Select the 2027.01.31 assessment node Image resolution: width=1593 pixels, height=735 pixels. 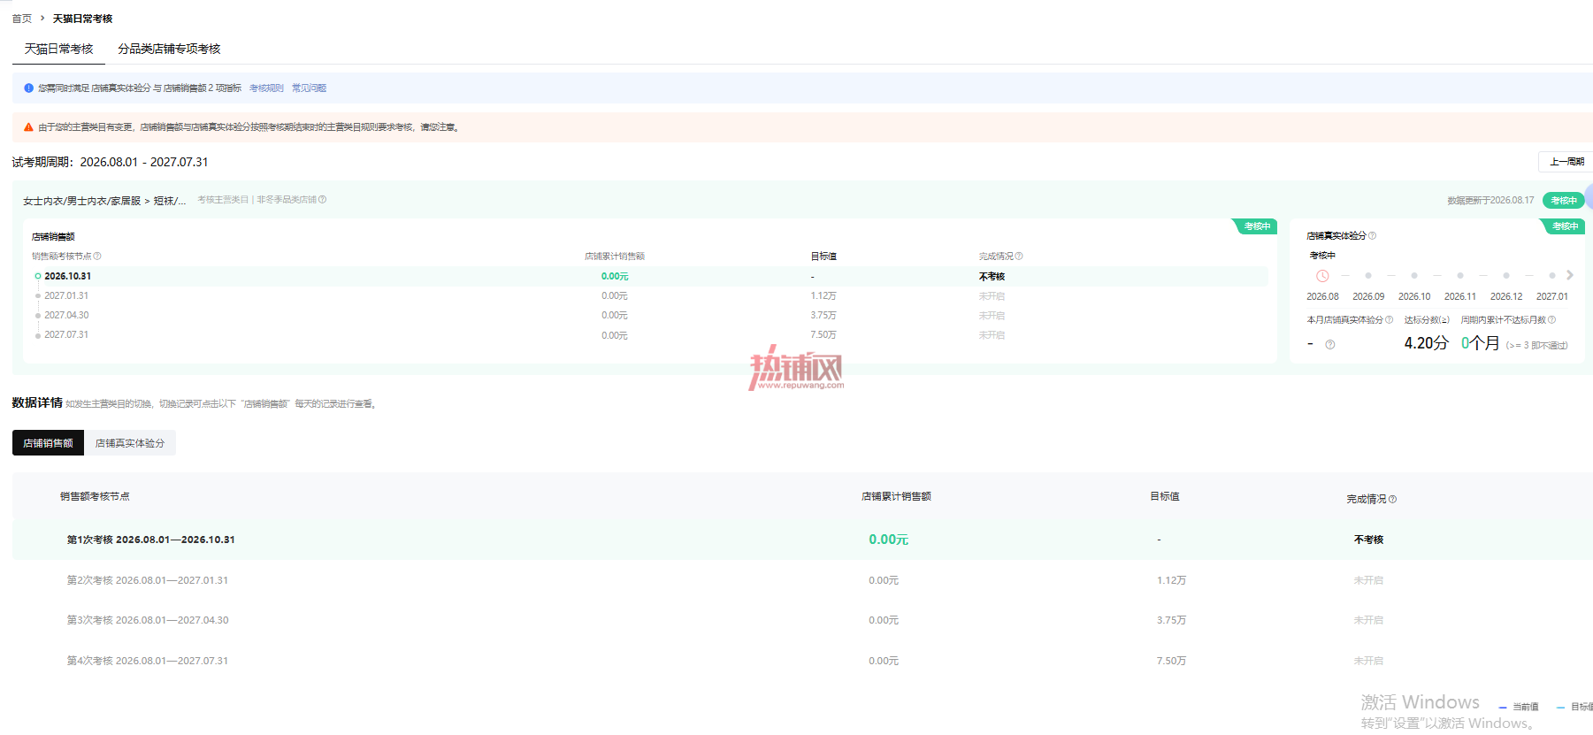66,295
